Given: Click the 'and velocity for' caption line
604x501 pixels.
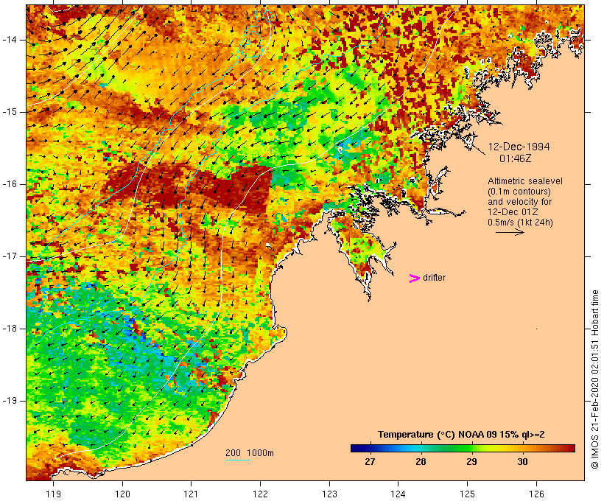Looking at the screenshot, I should click(x=519, y=202).
